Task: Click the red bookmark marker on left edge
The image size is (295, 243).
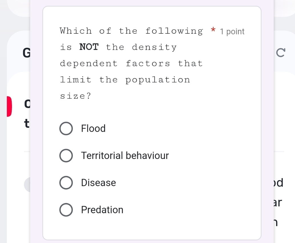Action: tap(9, 106)
